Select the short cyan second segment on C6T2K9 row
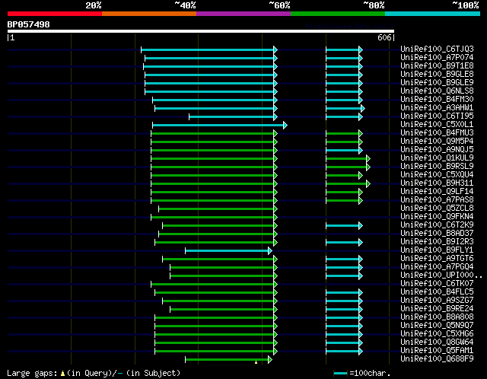This screenshot has width=487, height=379. 342,225
